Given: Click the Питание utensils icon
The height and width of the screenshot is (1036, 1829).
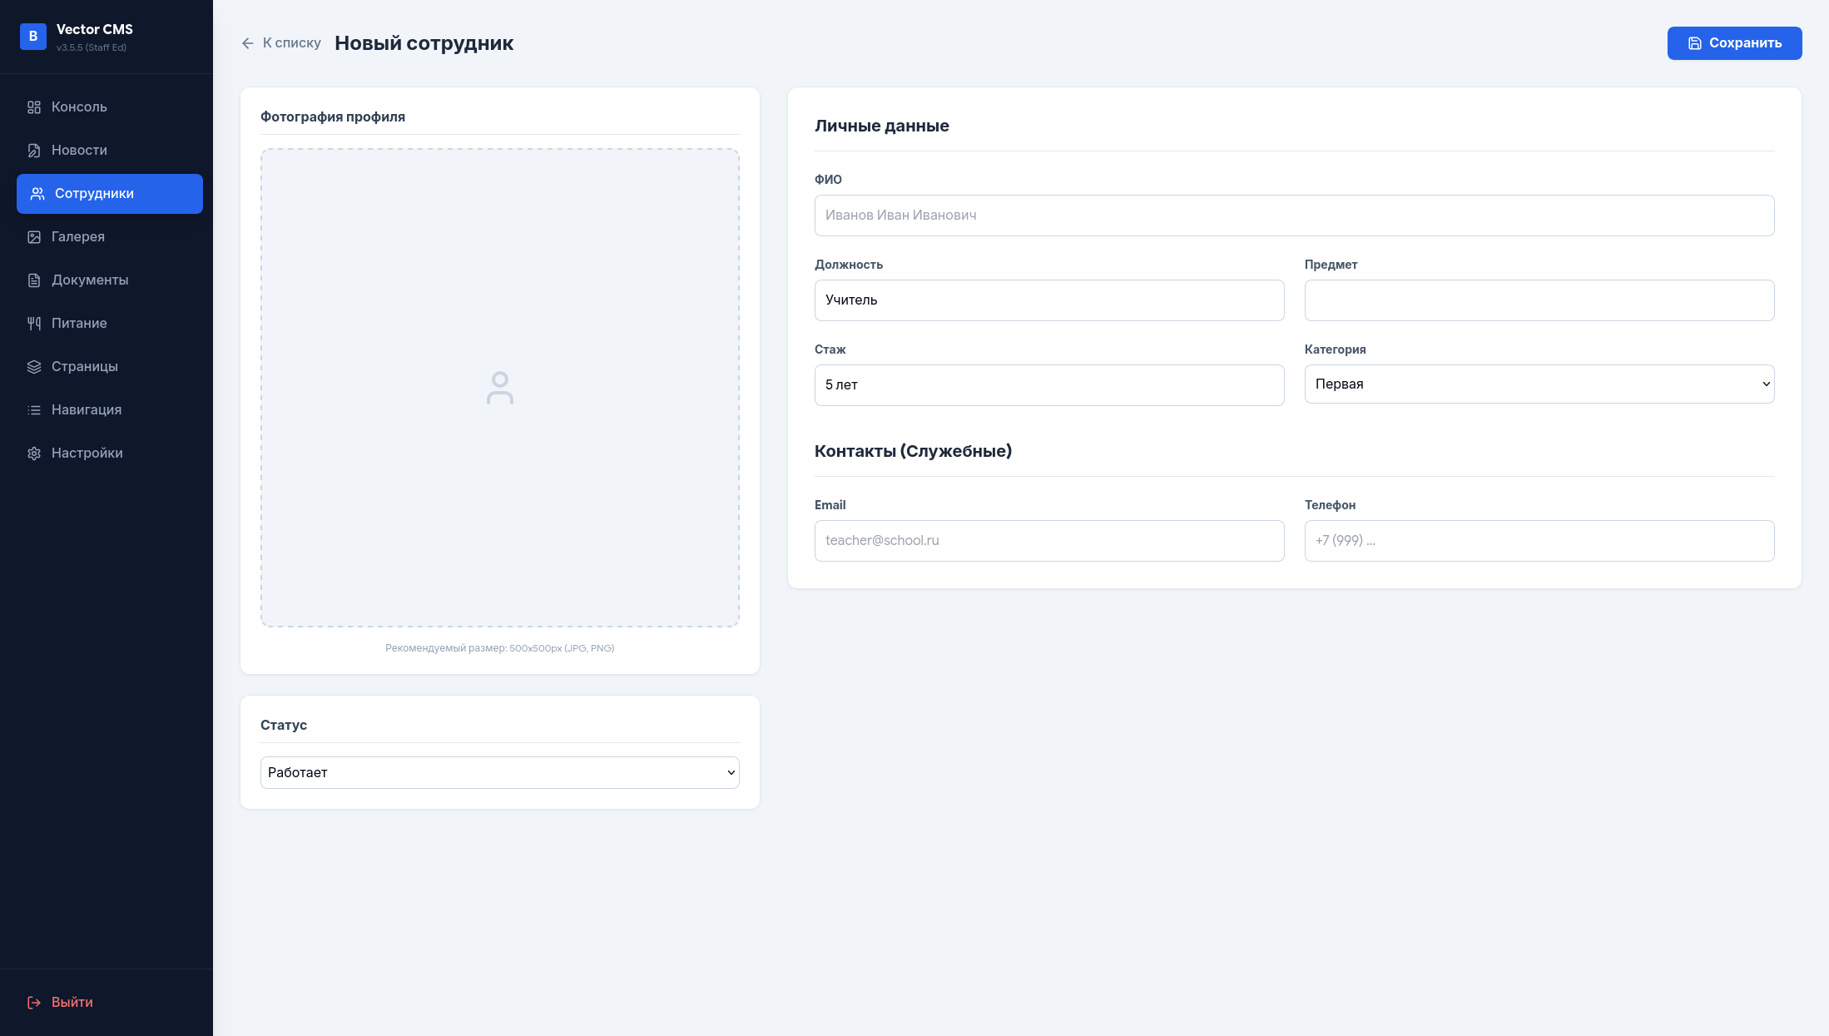Looking at the screenshot, I should pos(34,324).
